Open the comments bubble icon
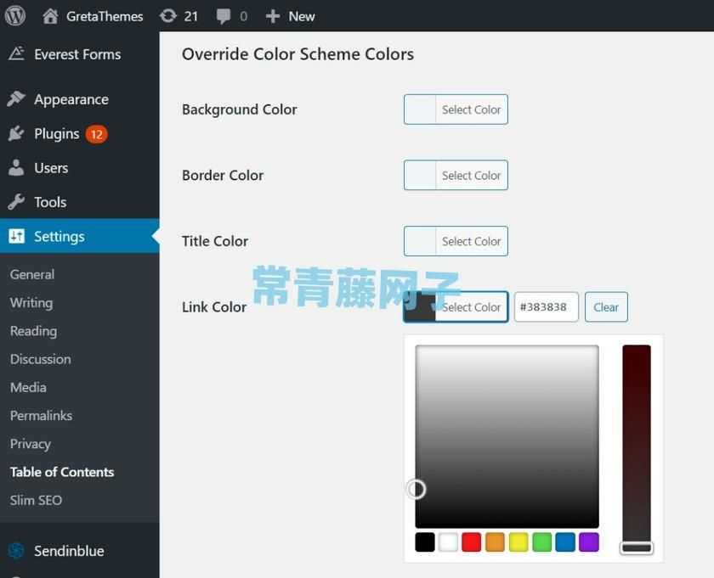Image resolution: width=714 pixels, height=578 pixels. (223, 16)
